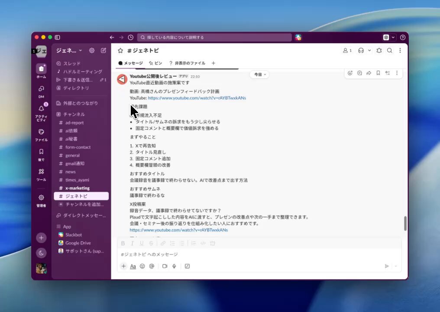Add a new tab with plus

pyautogui.click(x=213, y=63)
